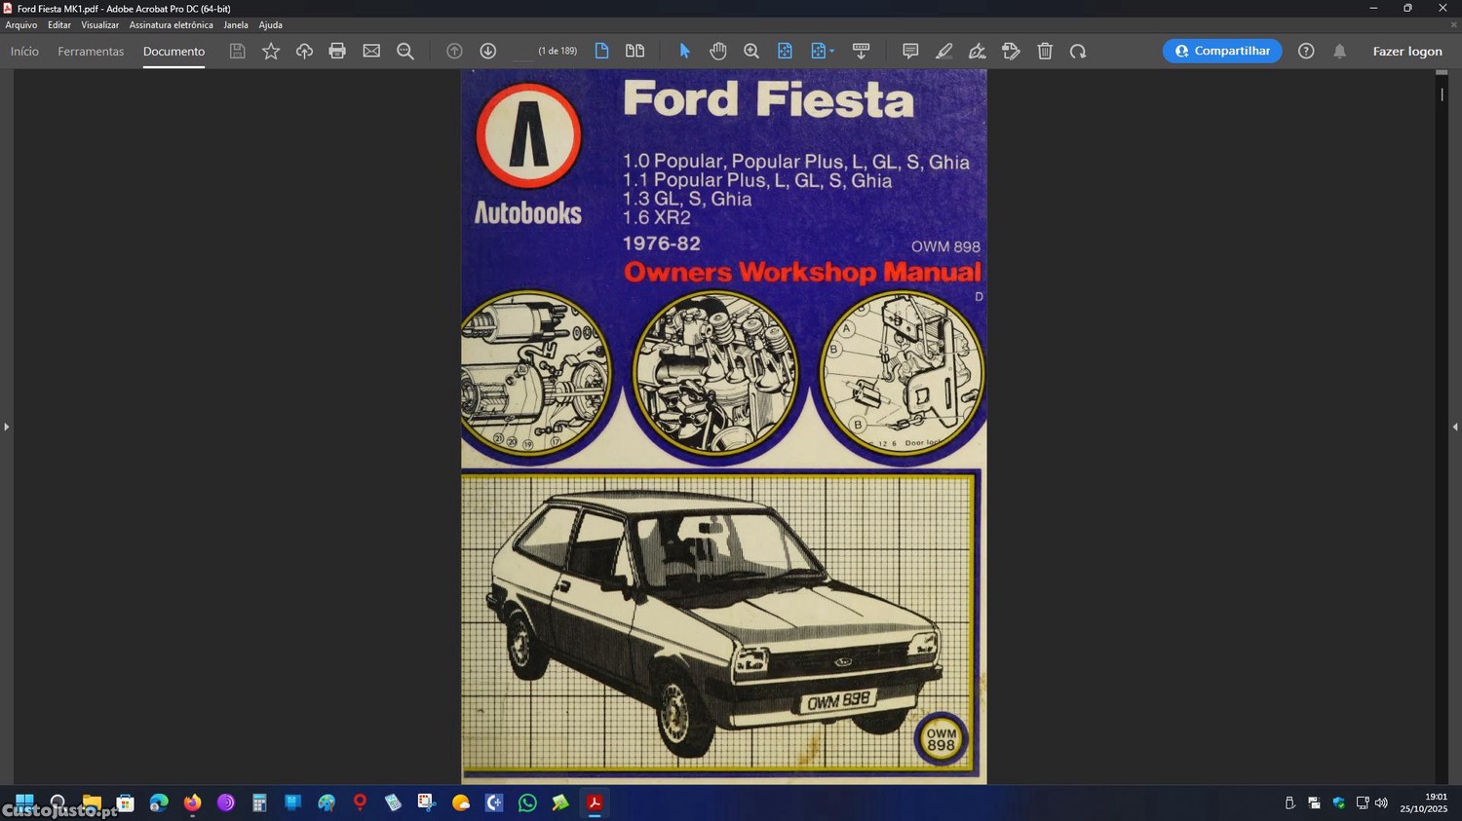1462x821 pixels.
Task: Click the send by email envelope icon
Action: pyautogui.click(x=371, y=51)
